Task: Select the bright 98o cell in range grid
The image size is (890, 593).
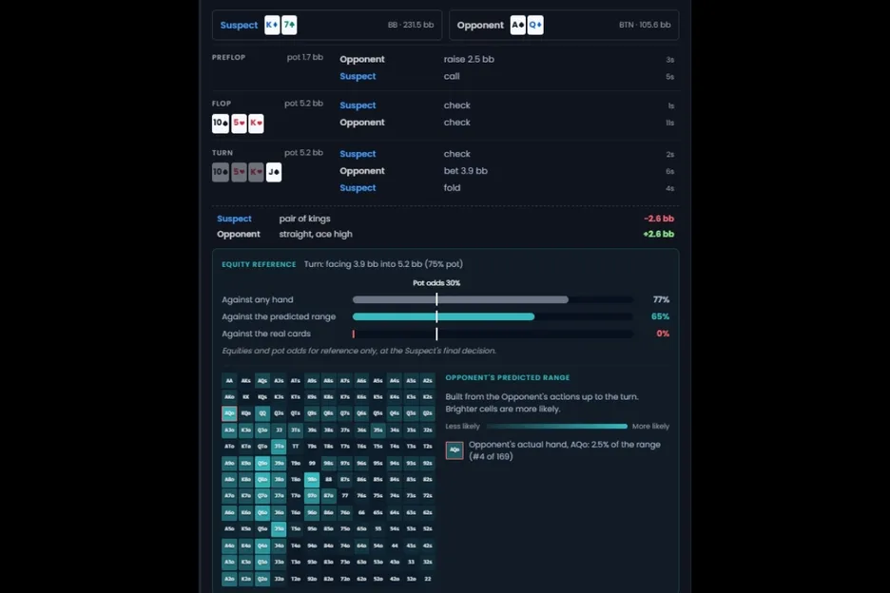Action: [x=312, y=479]
